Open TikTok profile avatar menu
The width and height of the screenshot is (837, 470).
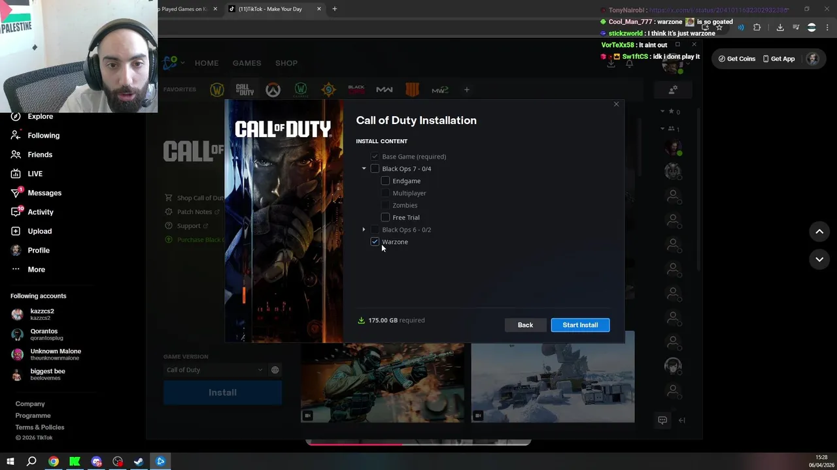(x=812, y=59)
